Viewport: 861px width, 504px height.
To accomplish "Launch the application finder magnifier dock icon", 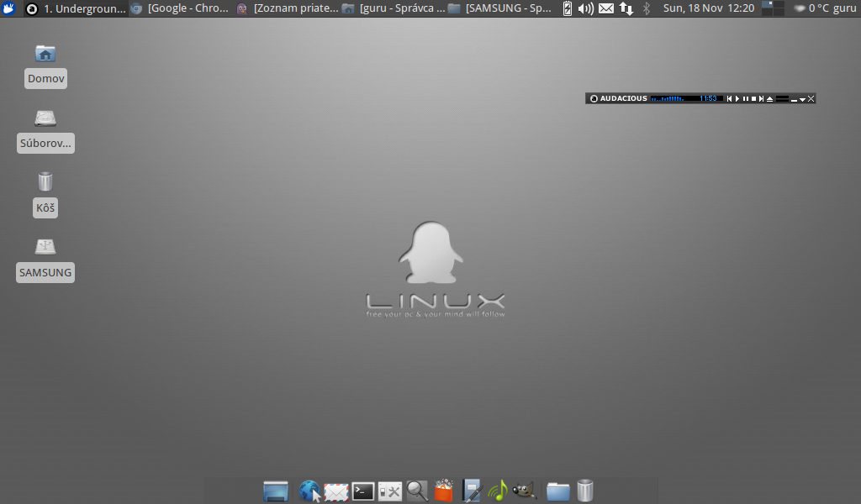I will point(417,491).
